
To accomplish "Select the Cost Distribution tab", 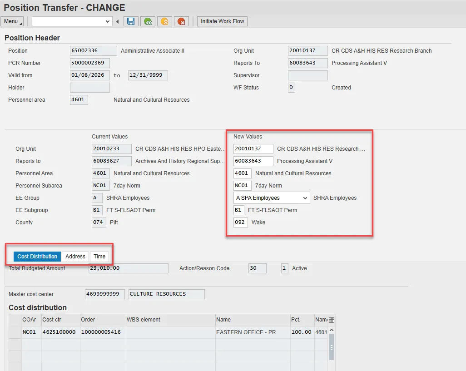I will click(x=37, y=257).
